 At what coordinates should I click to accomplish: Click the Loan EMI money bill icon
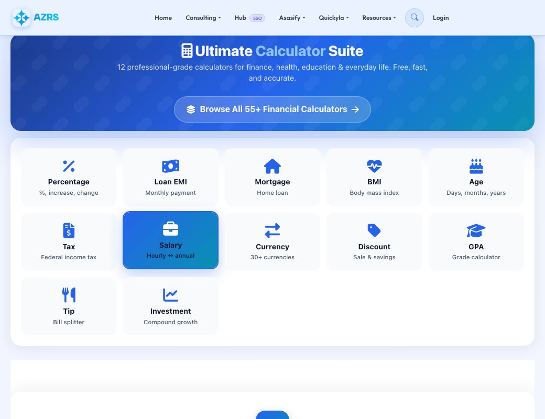171,166
